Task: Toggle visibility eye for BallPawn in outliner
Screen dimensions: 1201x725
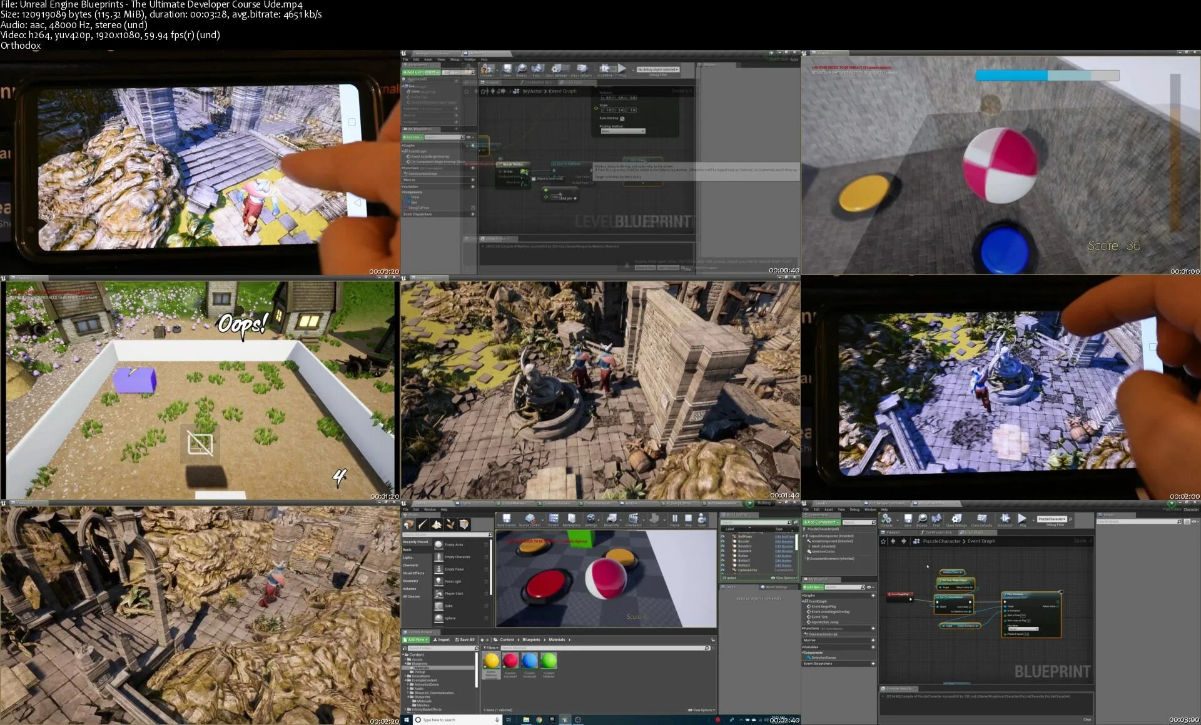Action: pyautogui.click(x=722, y=537)
